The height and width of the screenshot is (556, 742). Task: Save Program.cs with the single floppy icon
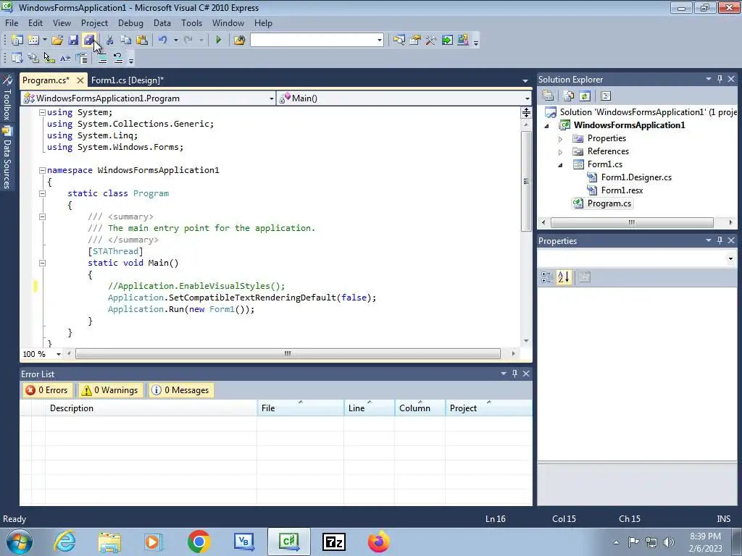pos(73,41)
